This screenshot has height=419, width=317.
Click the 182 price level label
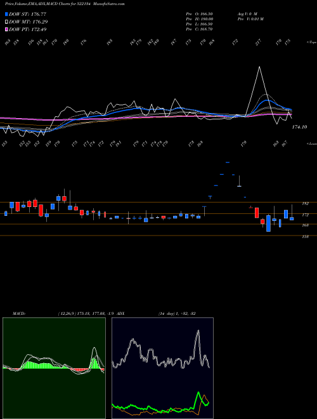[305, 204]
